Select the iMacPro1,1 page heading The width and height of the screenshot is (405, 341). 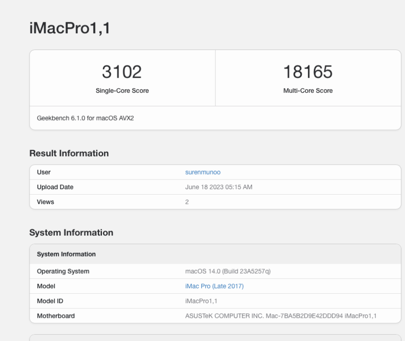tap(70, 28)
